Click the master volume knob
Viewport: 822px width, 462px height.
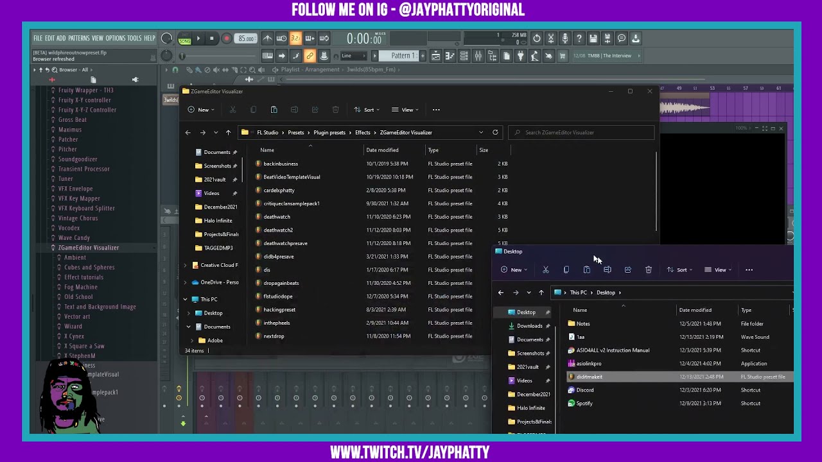coord(166,38)
